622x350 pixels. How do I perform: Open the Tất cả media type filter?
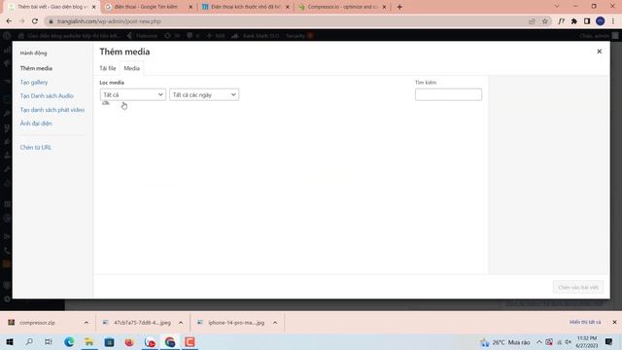133,95
